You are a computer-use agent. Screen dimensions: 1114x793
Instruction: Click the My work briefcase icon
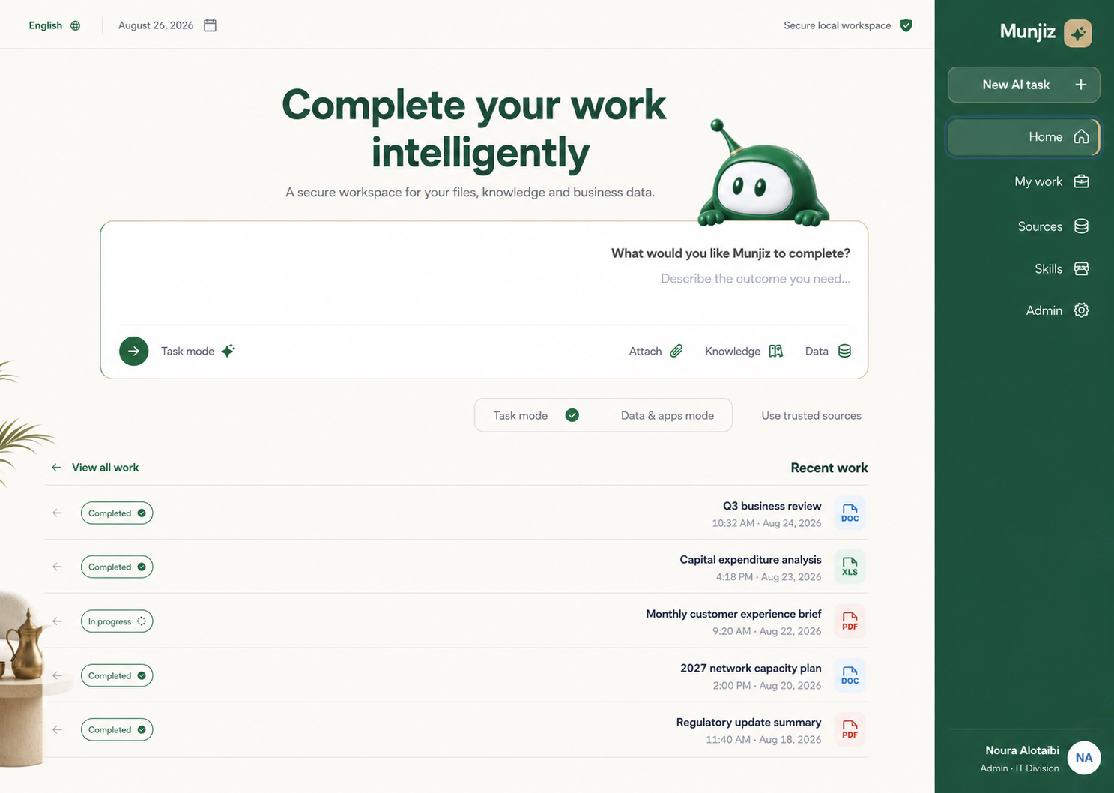(1081, 181)
